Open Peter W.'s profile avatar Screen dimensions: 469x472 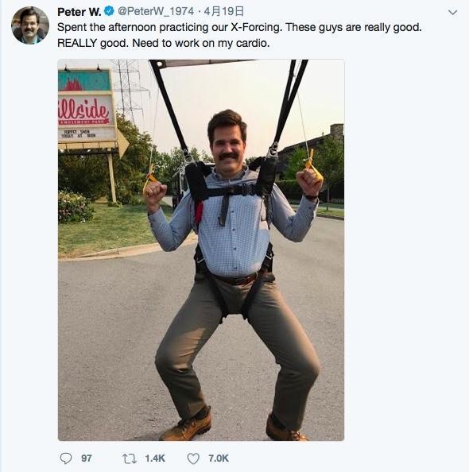(30, 25)
